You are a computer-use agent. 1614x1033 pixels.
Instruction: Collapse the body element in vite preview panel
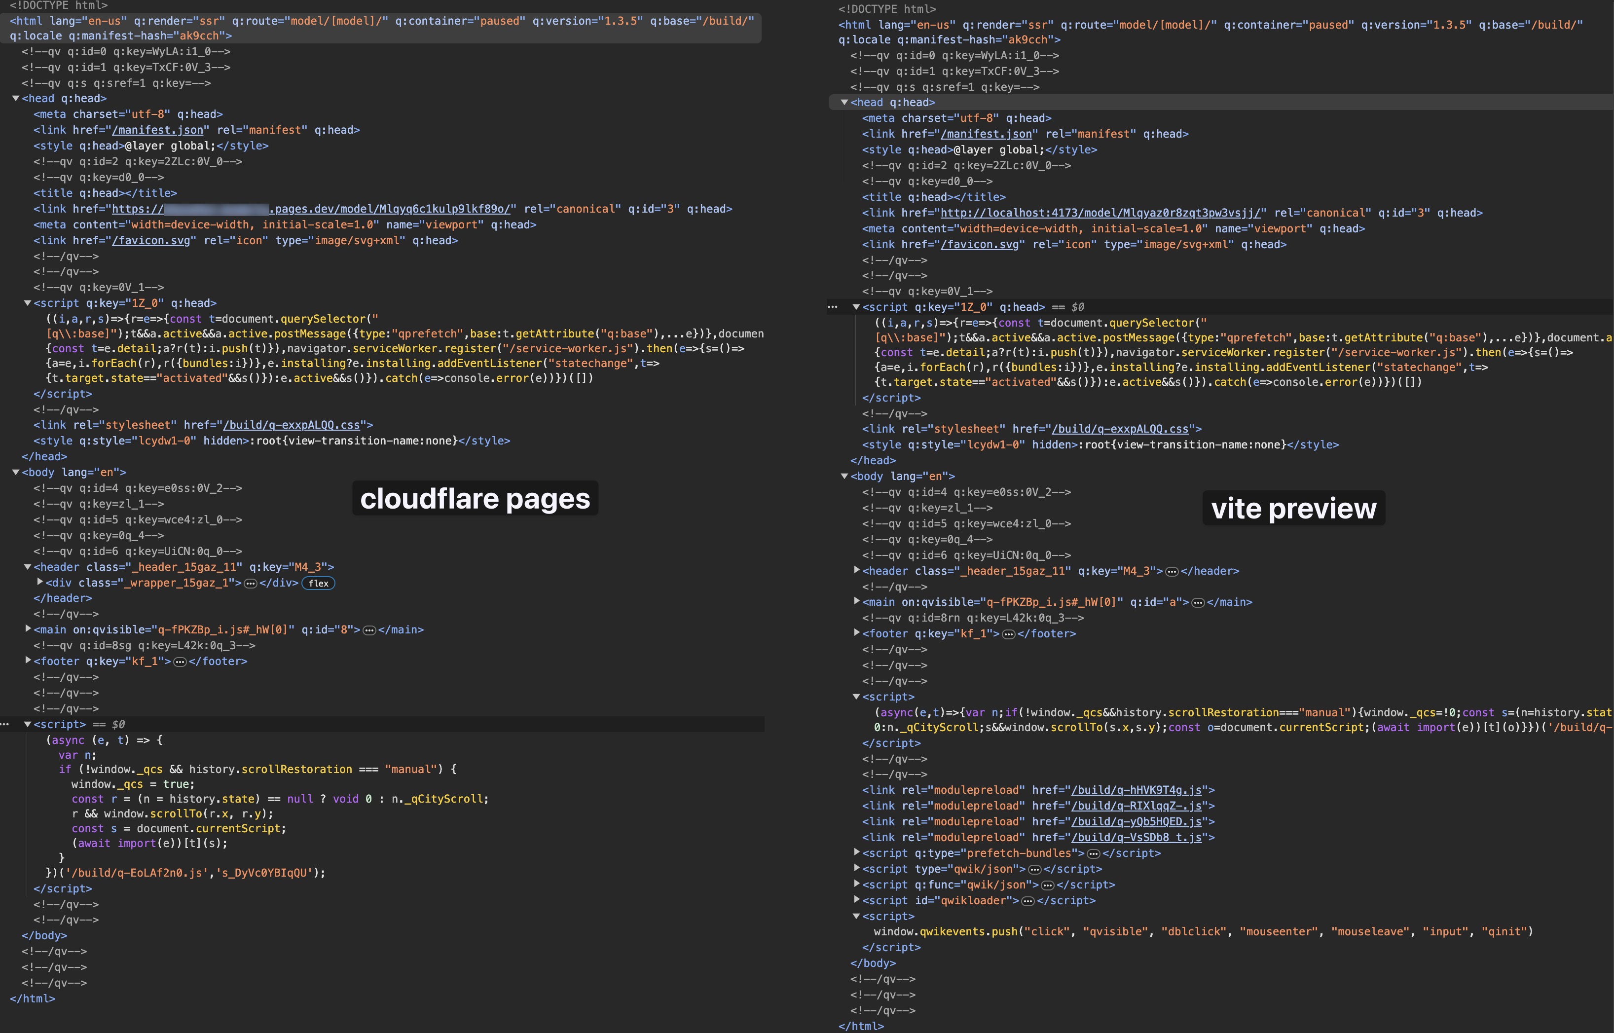(x=844, y=476)
